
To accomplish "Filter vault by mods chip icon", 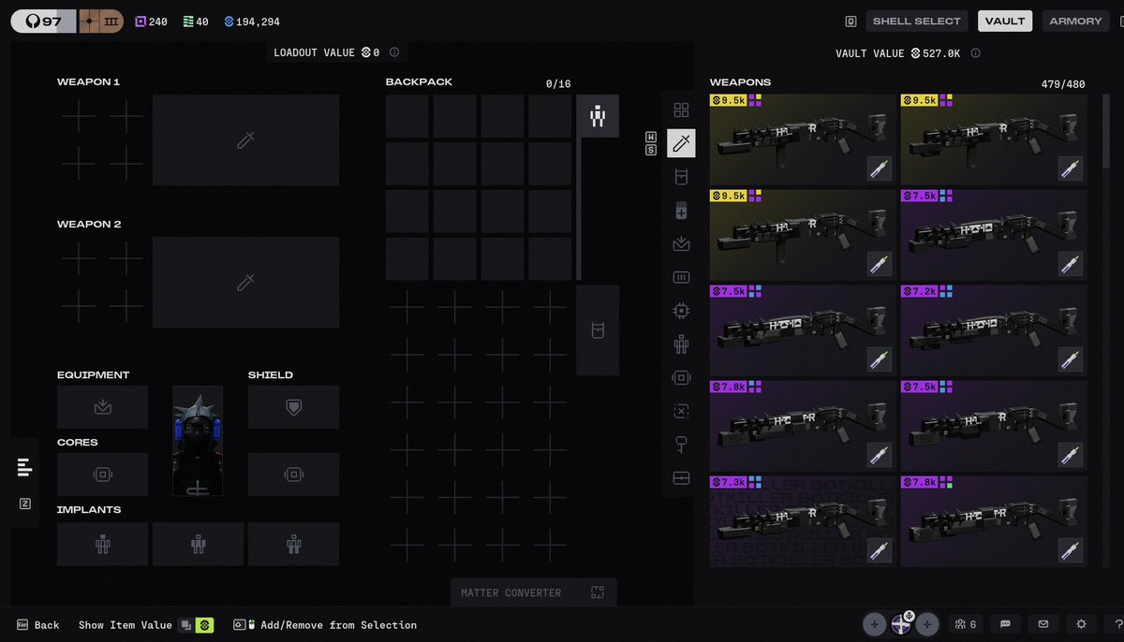I will [x=681, y=311].
